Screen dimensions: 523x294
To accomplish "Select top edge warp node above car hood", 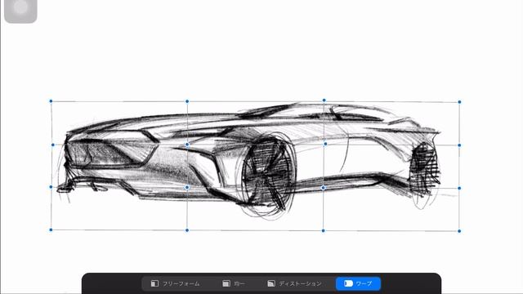I will (187, 101).
